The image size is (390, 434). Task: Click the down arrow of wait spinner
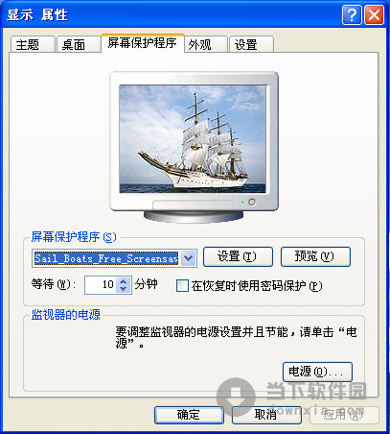click(124, 289)
